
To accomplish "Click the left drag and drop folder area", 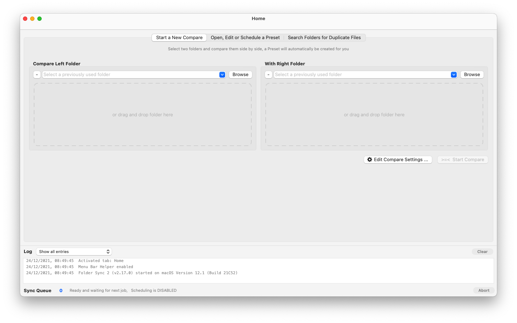I will [x=143, y=115].
